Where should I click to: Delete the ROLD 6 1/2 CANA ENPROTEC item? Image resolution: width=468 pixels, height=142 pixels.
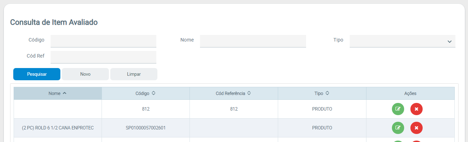(416, 128)
